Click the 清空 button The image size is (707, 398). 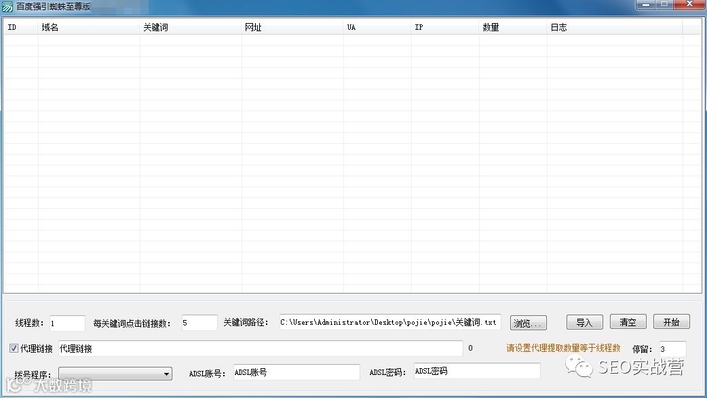[x=628, y=322]
